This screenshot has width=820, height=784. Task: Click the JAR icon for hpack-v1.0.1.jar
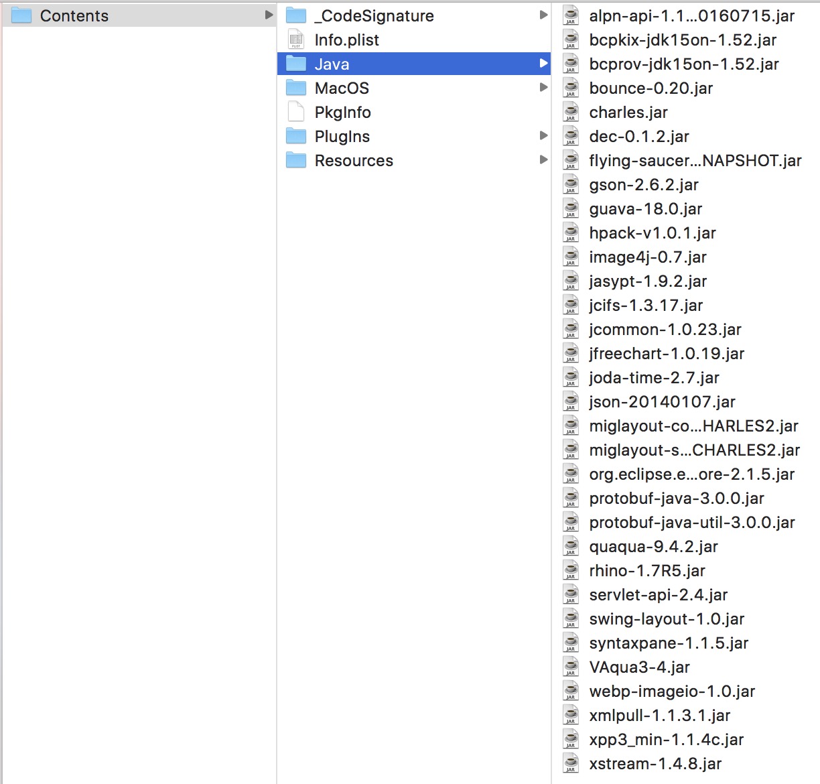point(571,233)
